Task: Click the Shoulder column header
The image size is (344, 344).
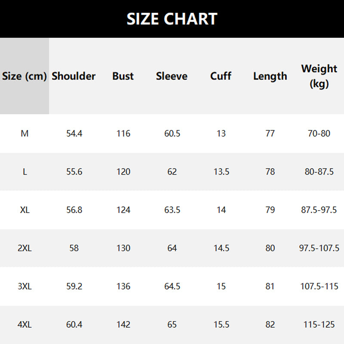Action: (x=74, y=76)
